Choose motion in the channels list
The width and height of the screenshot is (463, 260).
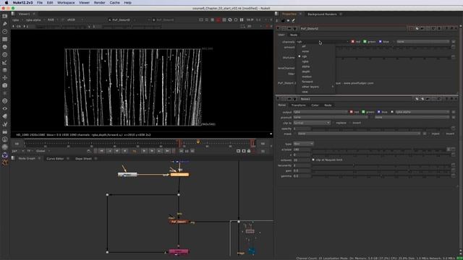click(307, 77)
